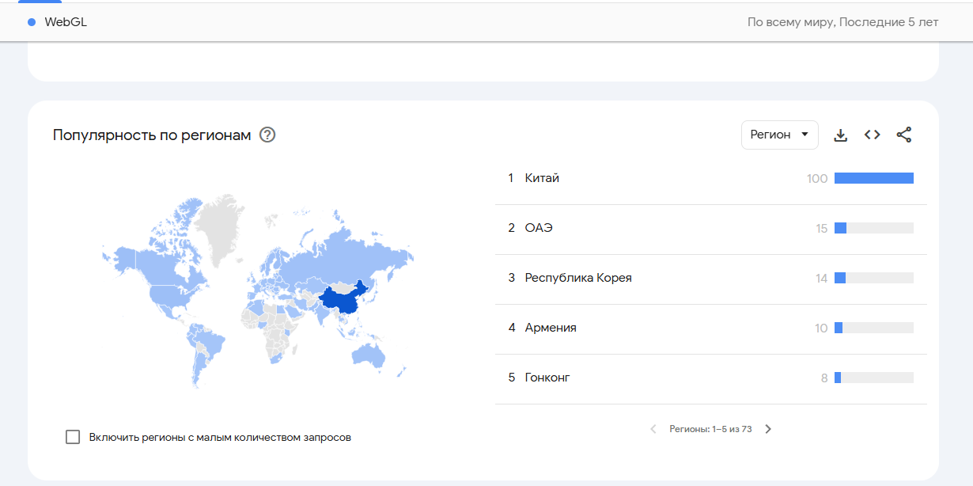Download the region popularity data as CSV
973x486 pixels.
(841, 135)
